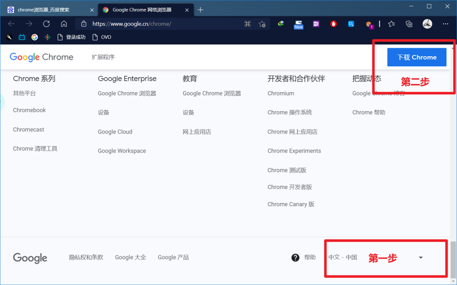
Task: Open the IE mode extension icon
Action: [x=281, y=24]
